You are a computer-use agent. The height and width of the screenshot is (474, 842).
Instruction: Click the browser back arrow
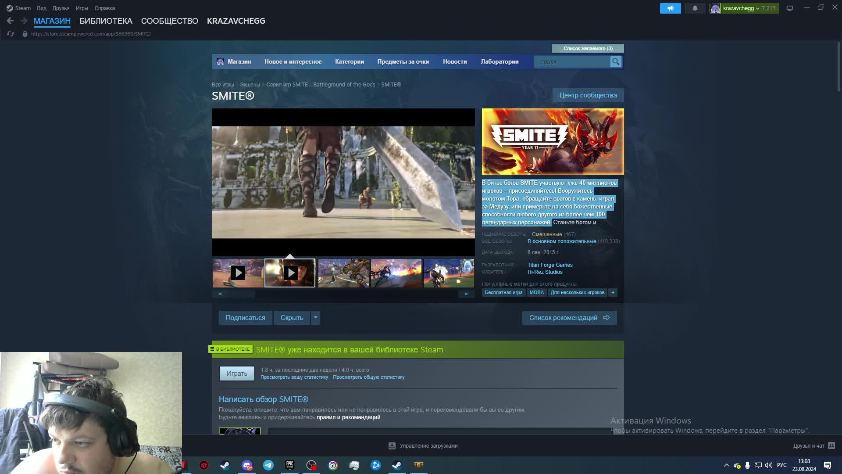pos(10,21)
